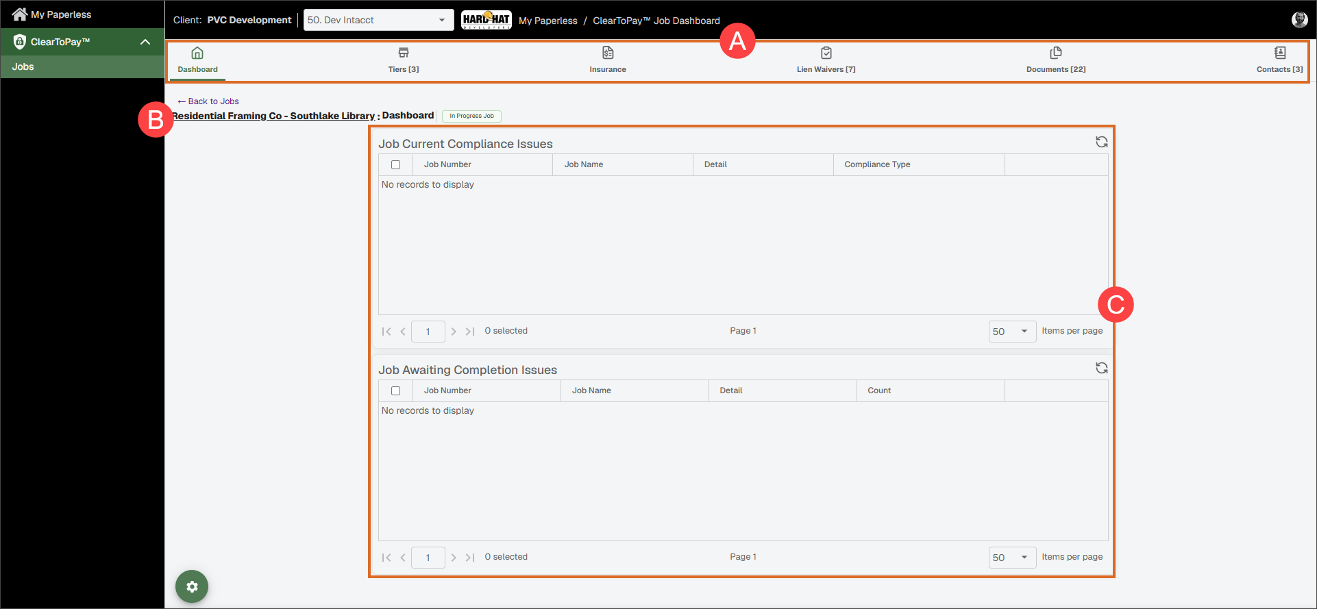Go to last page in Compliance Issues grid
This screenshot has height=609, width=1317.
[x=470, y=332]
